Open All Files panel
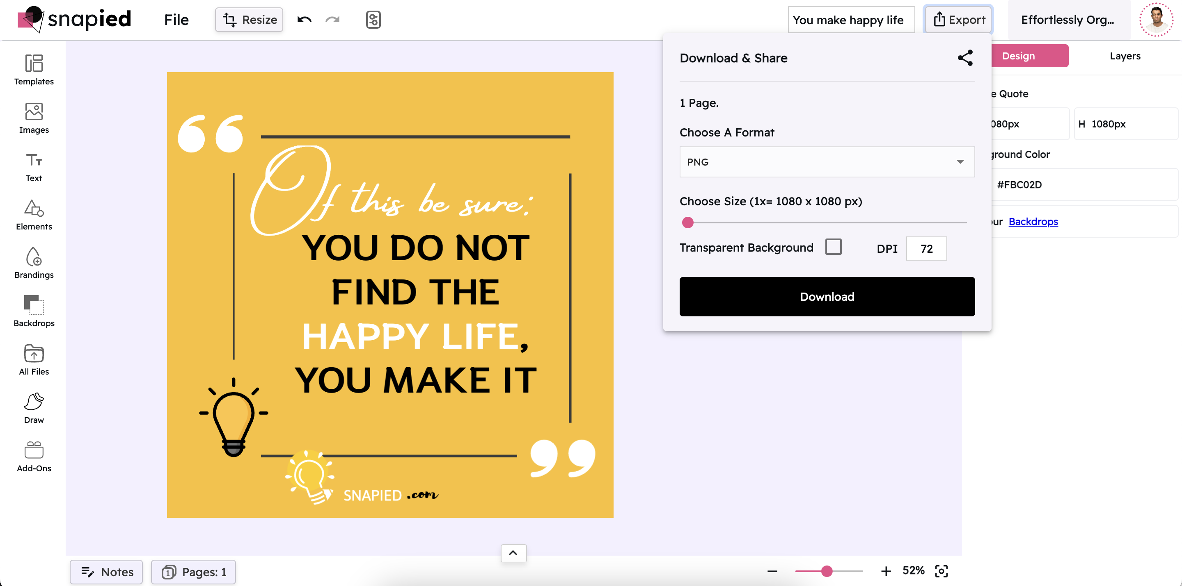The width and height of the screenshot is (1182, 586). click(34, 360)
